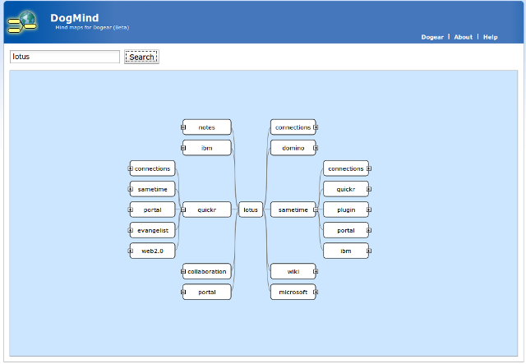
Task: Collapse the sametime branch containing plugin
Action: tap(316, 210)
